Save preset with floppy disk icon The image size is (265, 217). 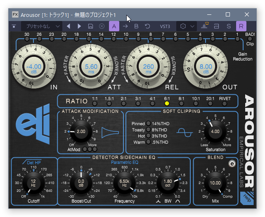point(90,26)
